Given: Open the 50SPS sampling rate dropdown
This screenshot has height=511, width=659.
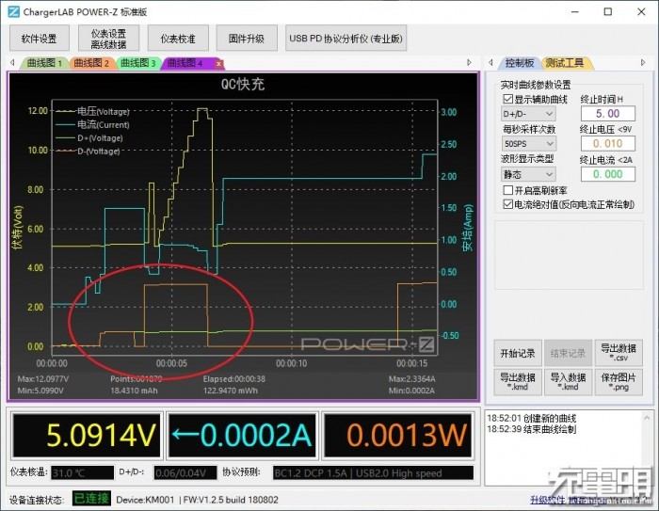Looking at the screenshot, I should pos(528,144).
